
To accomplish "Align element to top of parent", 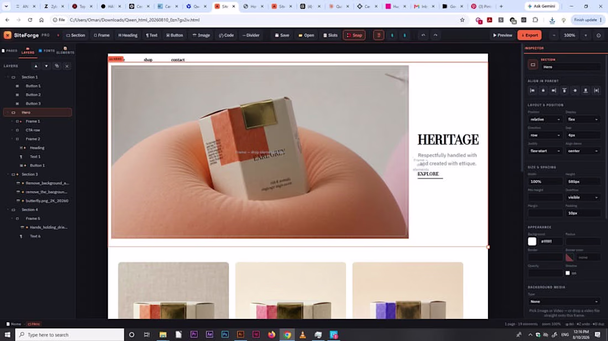I will tap(564, 90).
